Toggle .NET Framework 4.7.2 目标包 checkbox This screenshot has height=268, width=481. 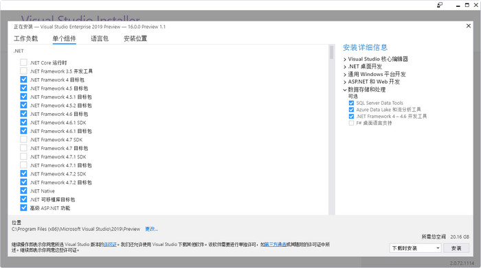tap(23, 182)
